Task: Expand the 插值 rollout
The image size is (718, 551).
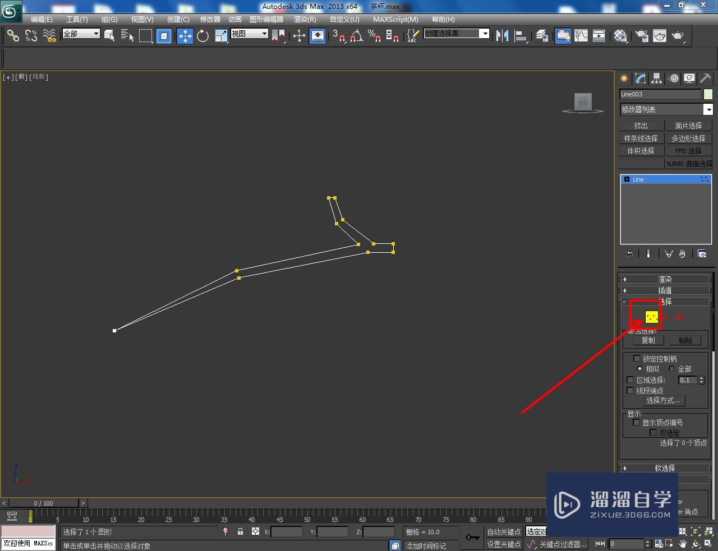Action: tap(665, 290)
